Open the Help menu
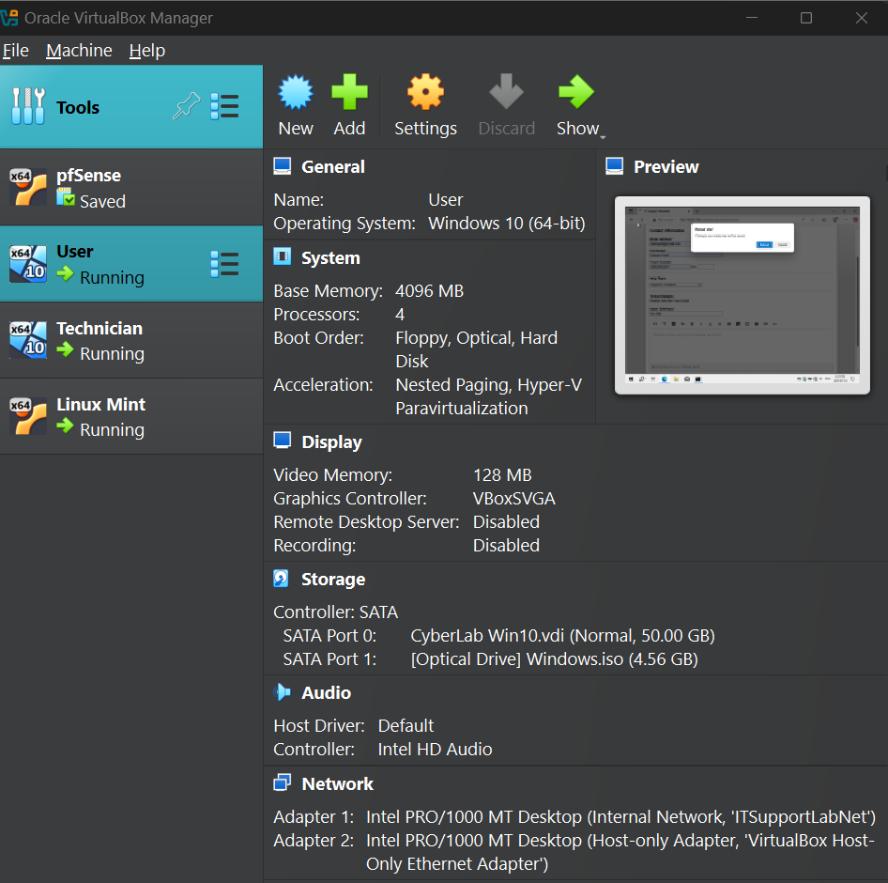Screen dimensions: 888x883 147,51
